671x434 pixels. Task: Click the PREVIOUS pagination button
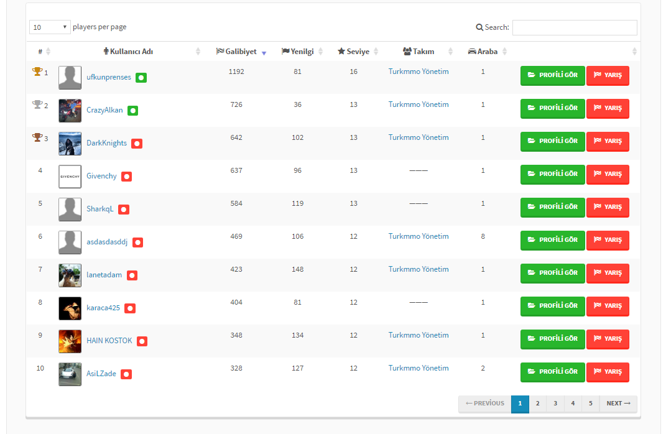point(485,404)
